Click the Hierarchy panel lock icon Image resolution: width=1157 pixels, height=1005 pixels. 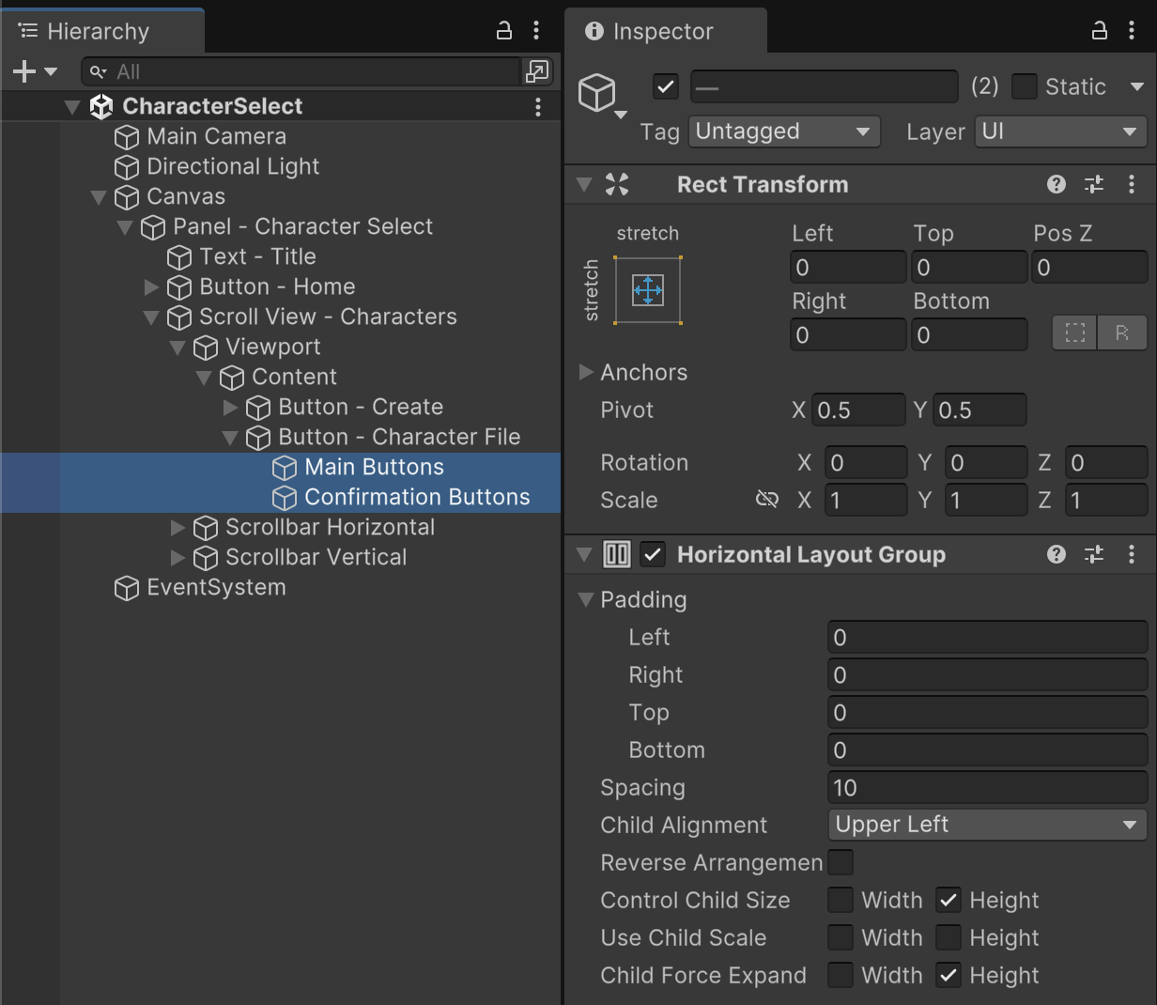coord(504,31)
